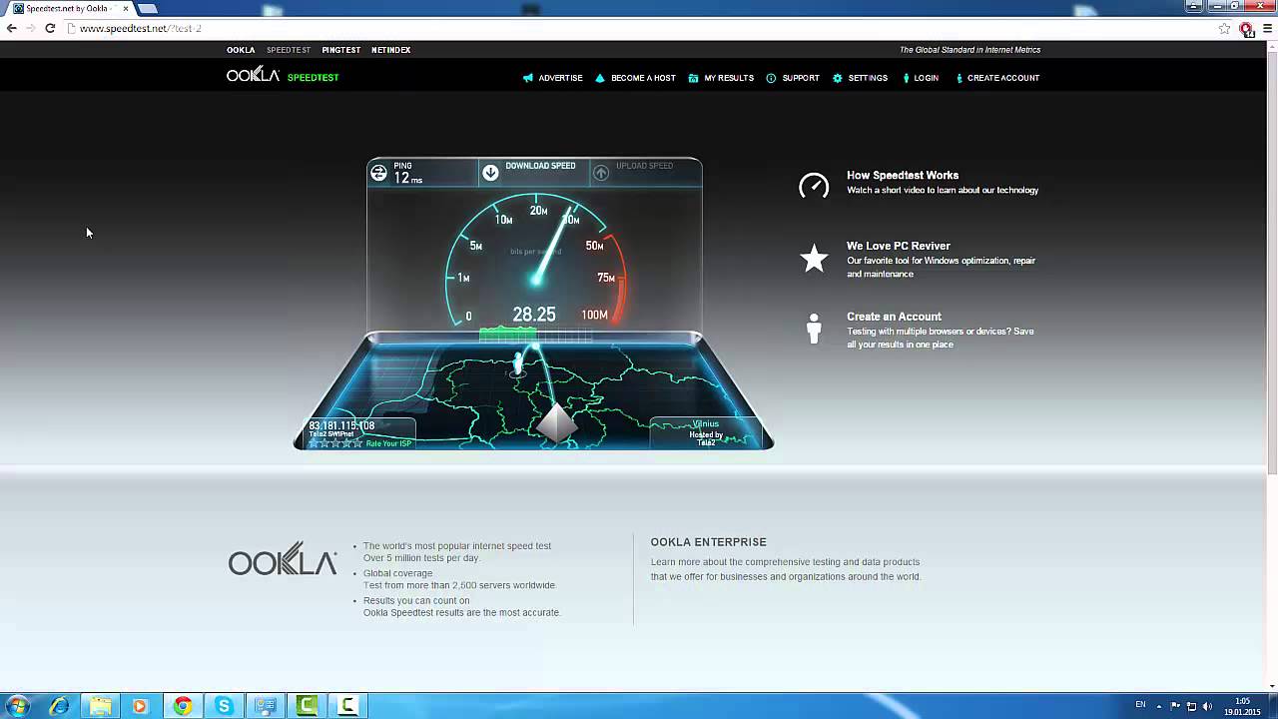Open the MY RESULTS link
This screenshot has height=719, width=1278.
point(729,78)
